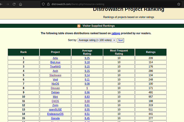Click the orange RSS feed icon
Screen dimensions: 184x122
[x=79, y=26]
